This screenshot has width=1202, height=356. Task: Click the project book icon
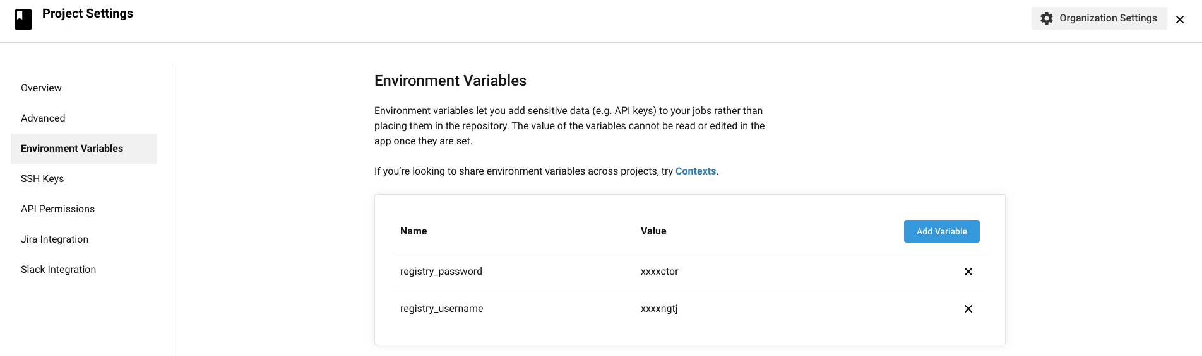23,19
